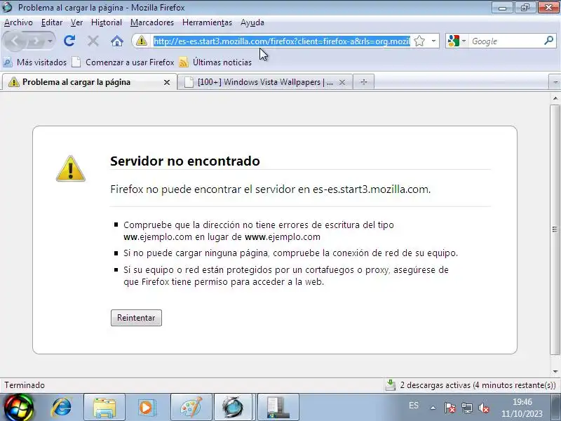Viewport: 561px width, 421px height.
Task: Open the back/forward history dropdown arrow
Action: pyautogui.click(x=50, y=41)
